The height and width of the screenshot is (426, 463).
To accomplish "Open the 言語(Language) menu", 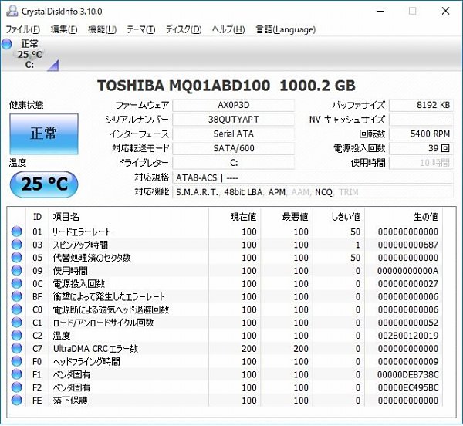I will click(286, 29).
